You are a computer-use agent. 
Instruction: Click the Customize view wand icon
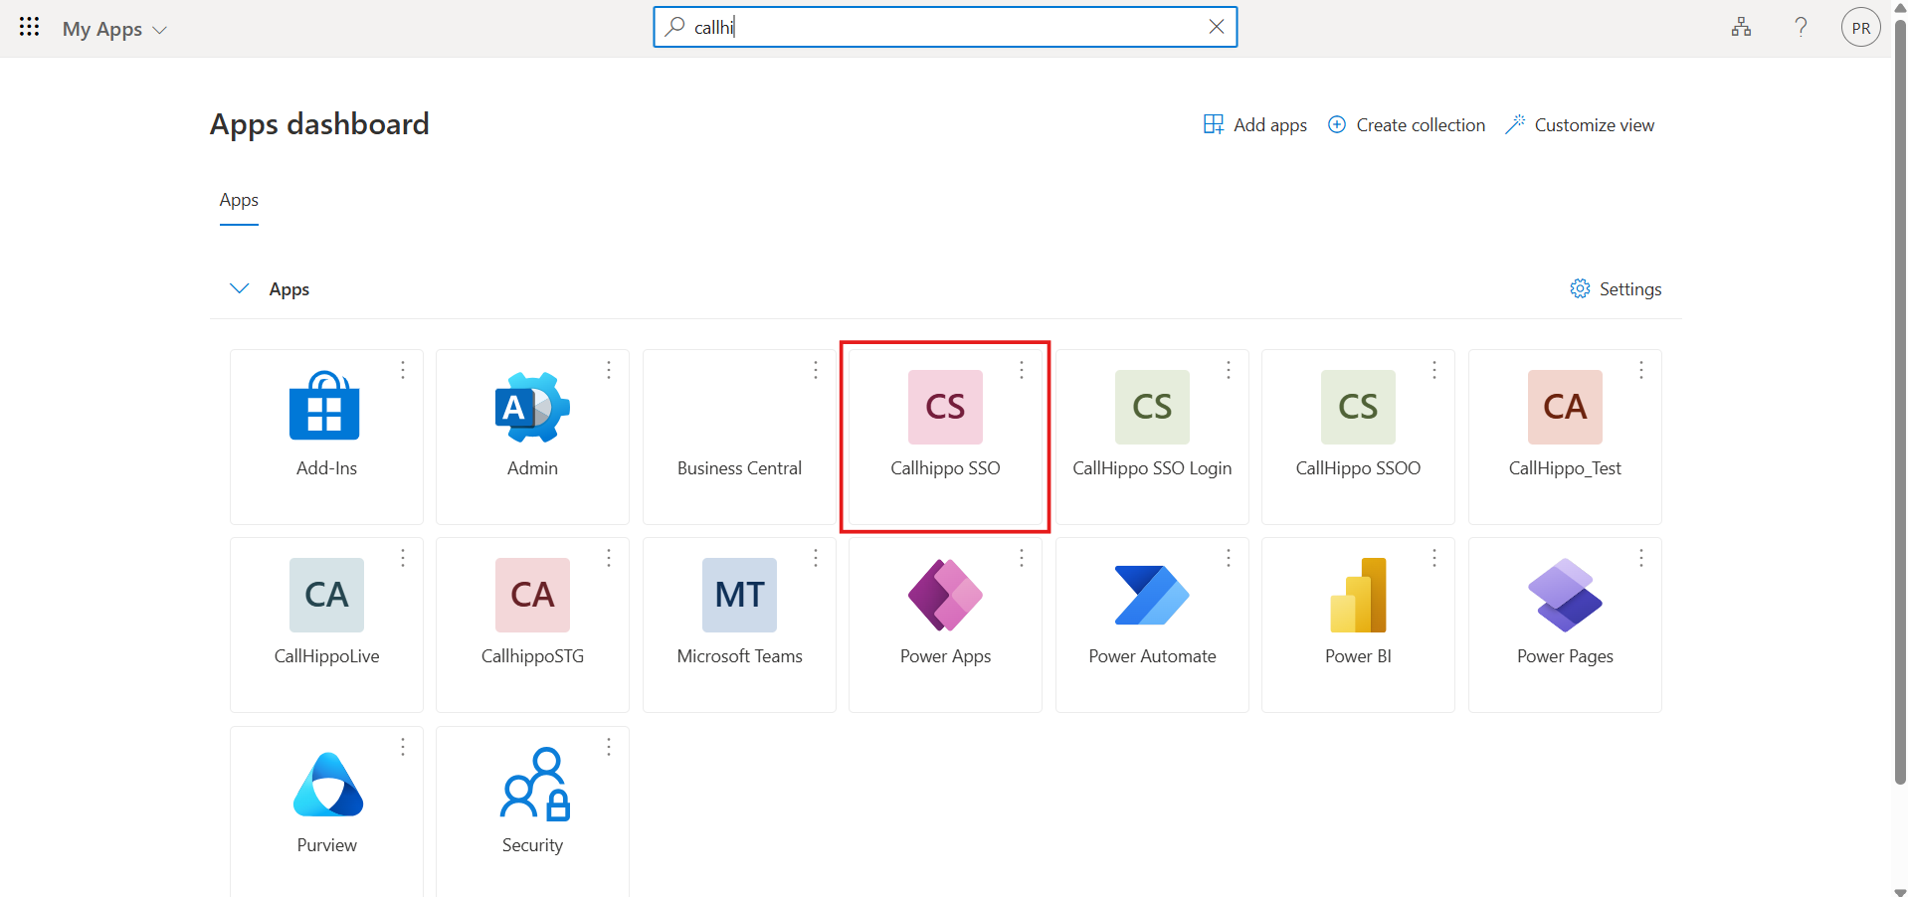[1515, 124]
